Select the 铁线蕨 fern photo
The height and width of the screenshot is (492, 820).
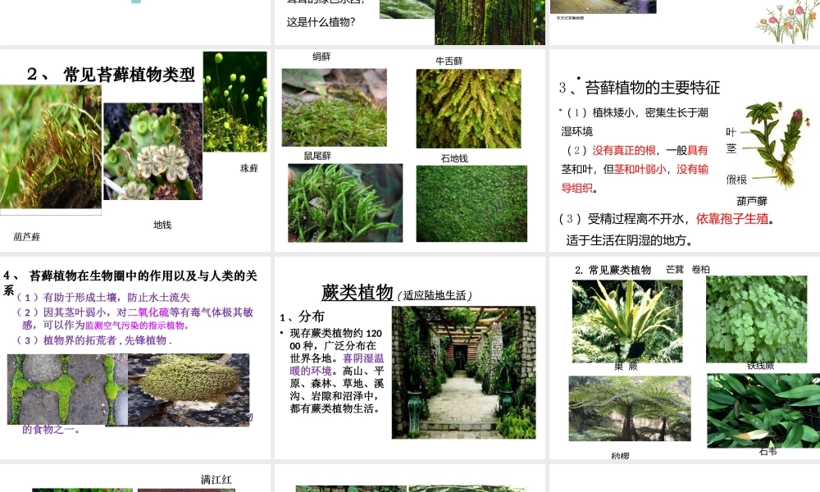point(756,319)
